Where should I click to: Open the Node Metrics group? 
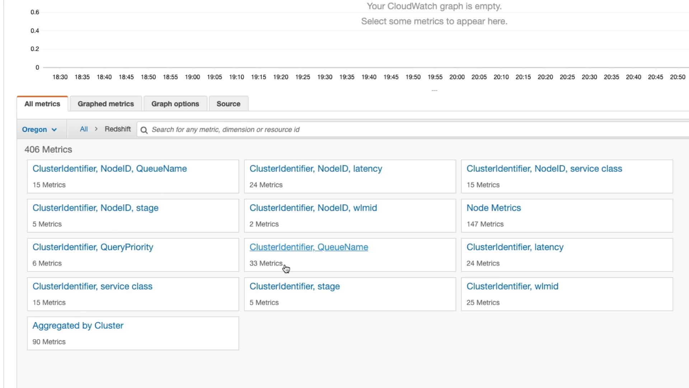[x=493, y=208]
